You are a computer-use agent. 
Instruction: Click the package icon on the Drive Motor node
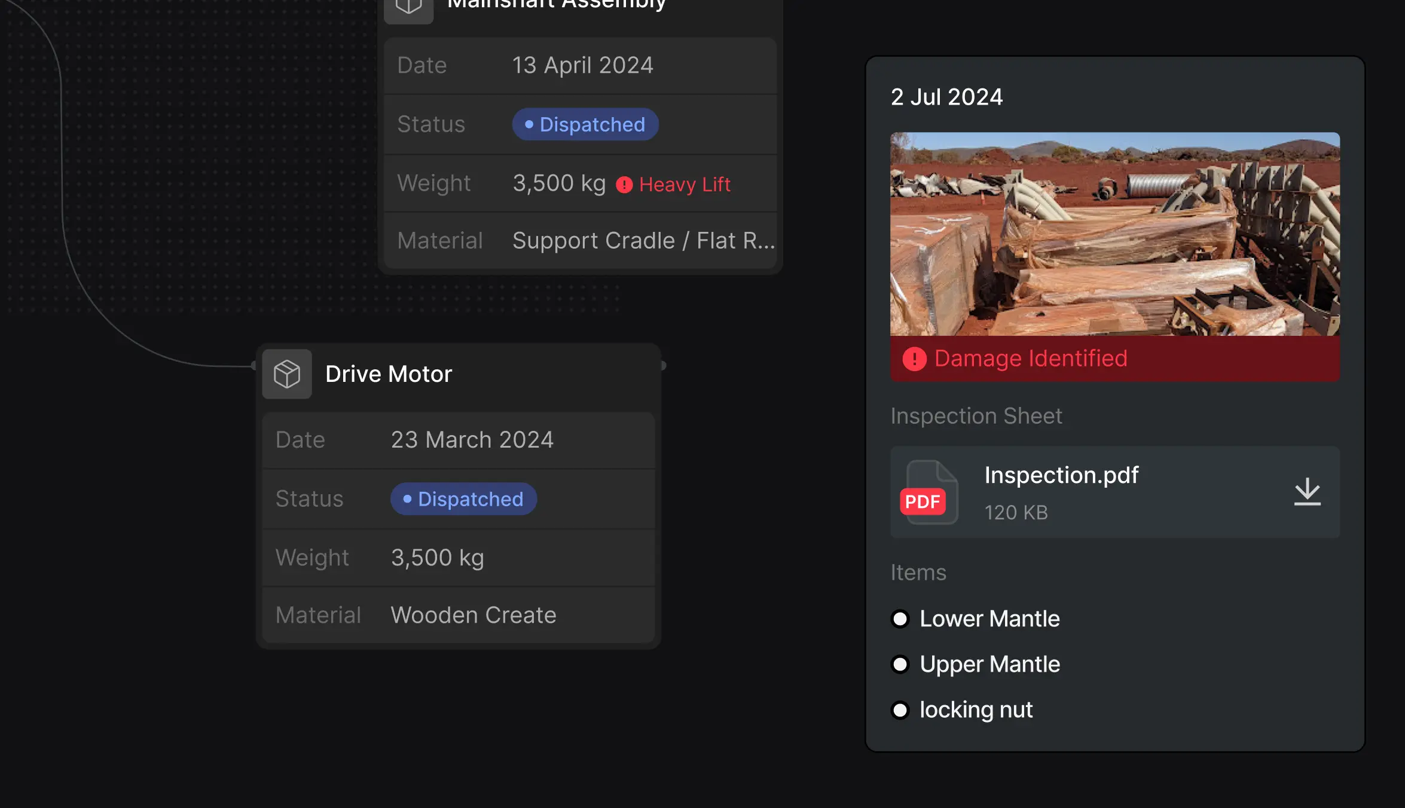tap(288, 374)
